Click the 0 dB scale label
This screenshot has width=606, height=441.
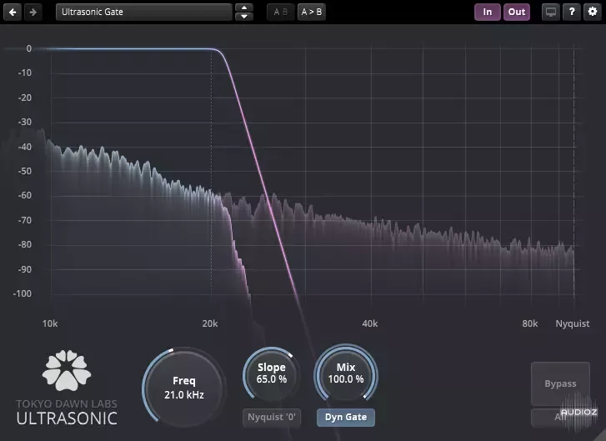click(28, 48)
